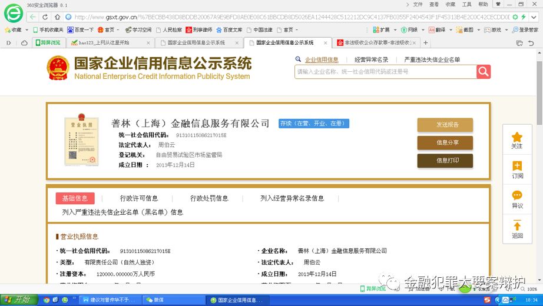
Task: Click the 返回 back-to-top arrow icon
Action: tap(517, 225)
